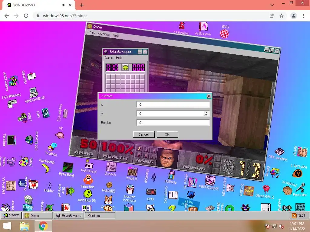Minimize the BrianSweeper window
This screenshot has width=310, height=232.
point(140,52)
